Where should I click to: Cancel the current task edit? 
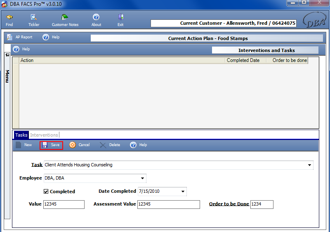pos(73,145)
